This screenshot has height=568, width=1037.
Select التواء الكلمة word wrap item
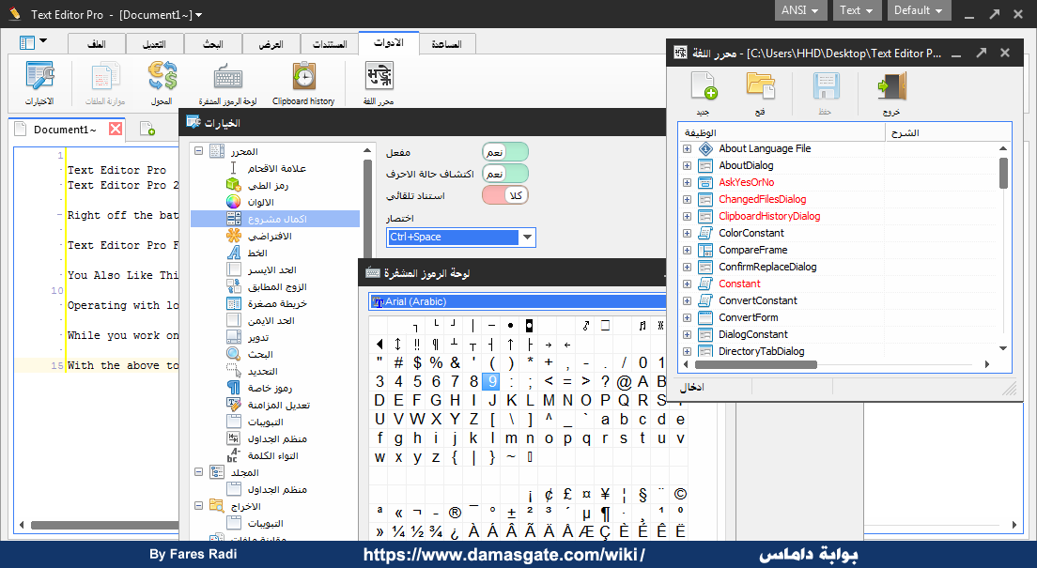point(272,455)
